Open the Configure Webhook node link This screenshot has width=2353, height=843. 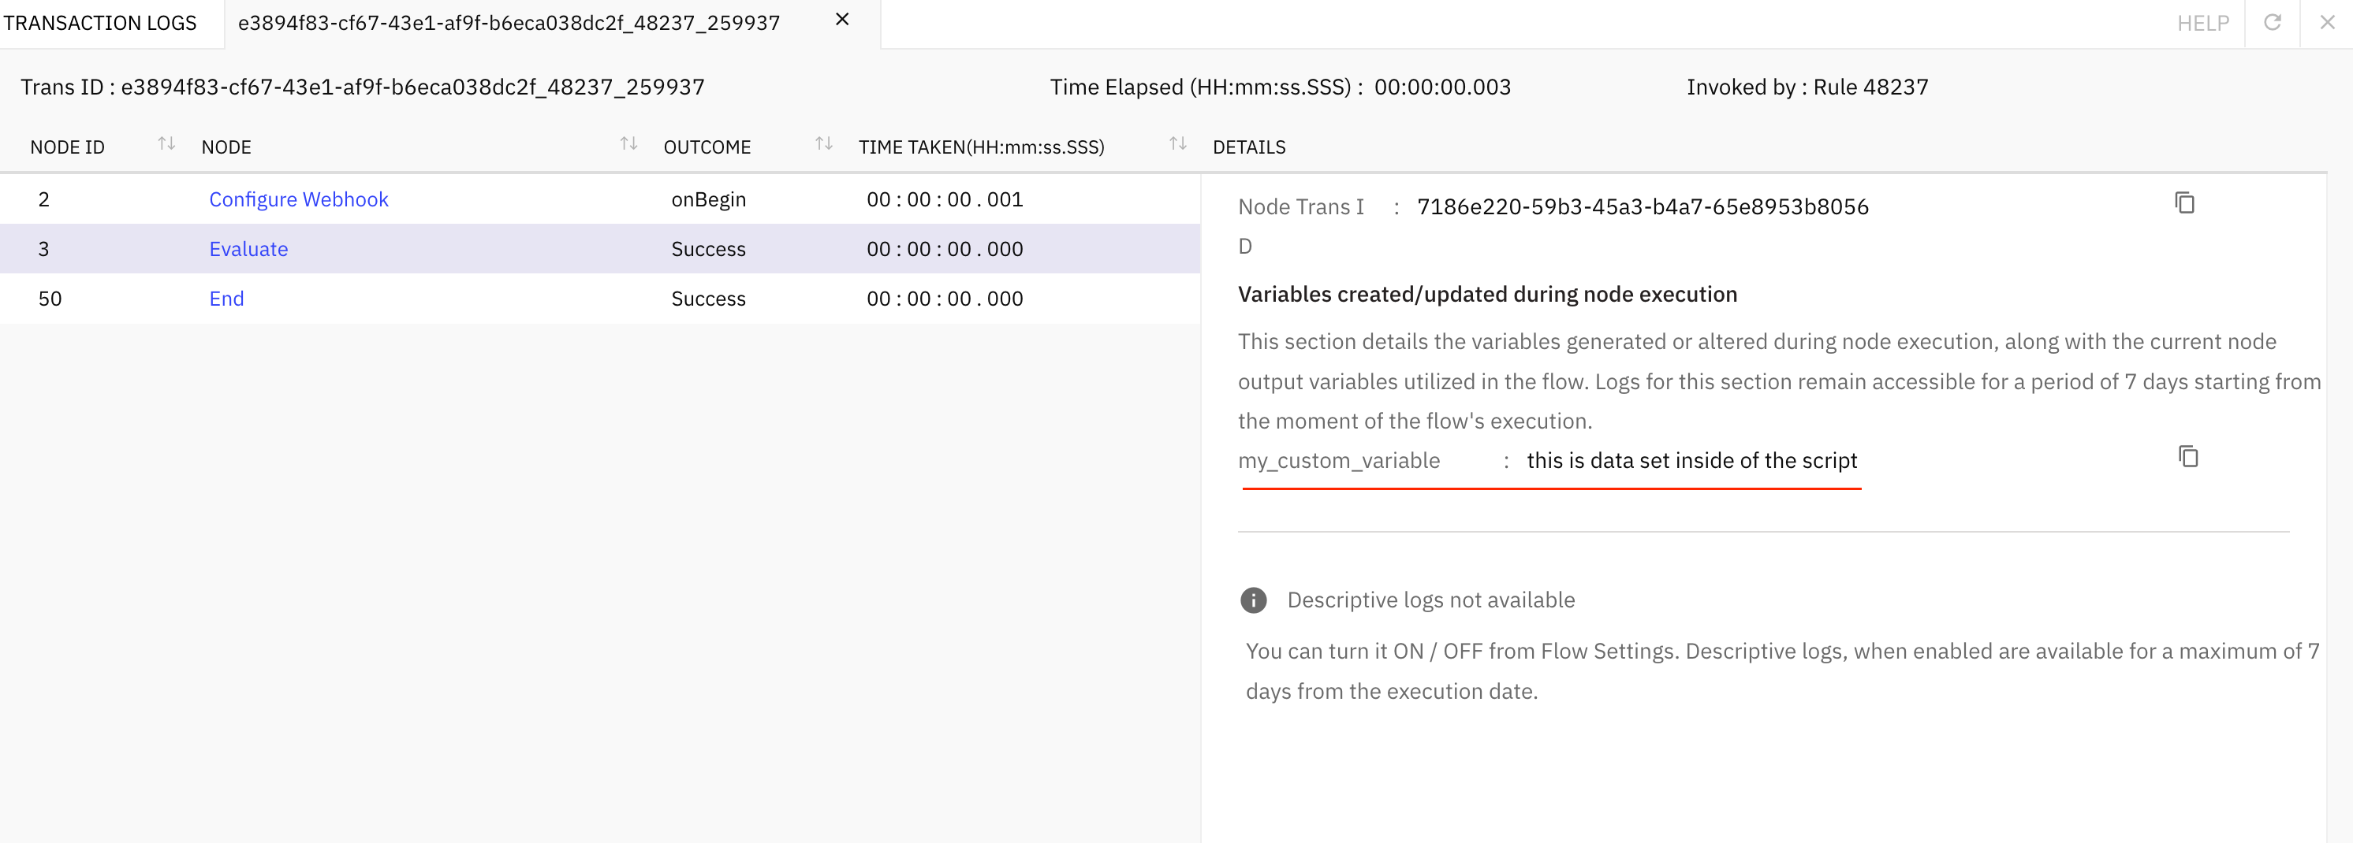click(299, 200)
